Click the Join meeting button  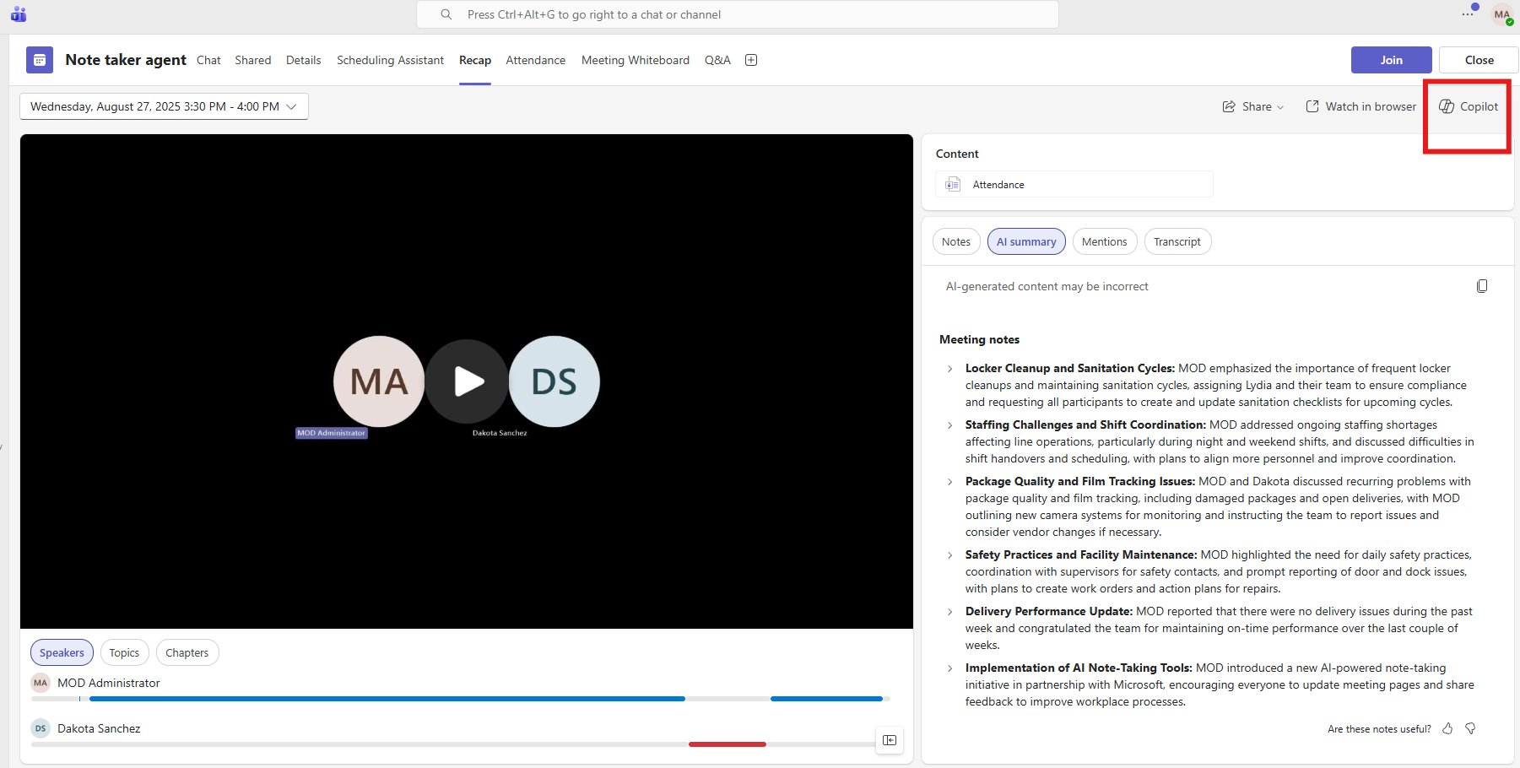click(1391, 60)
